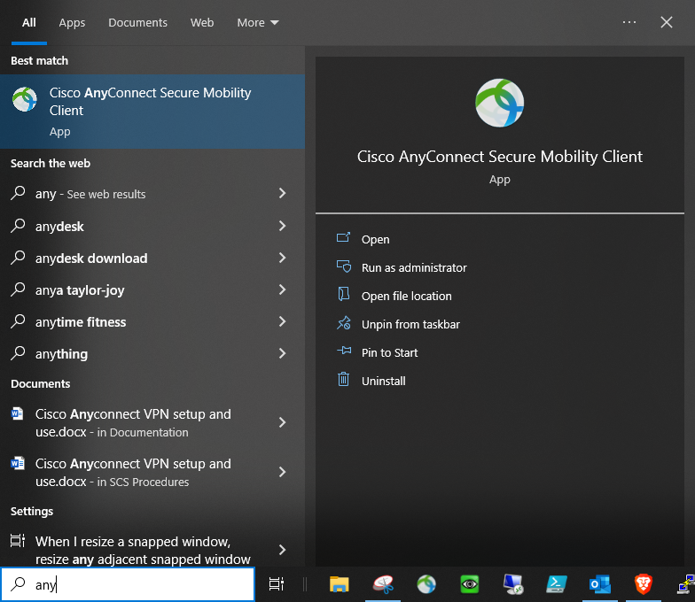This screenshot has width=695, height=602.
Task: Close the search panel with X
Action: pos(667,22)
